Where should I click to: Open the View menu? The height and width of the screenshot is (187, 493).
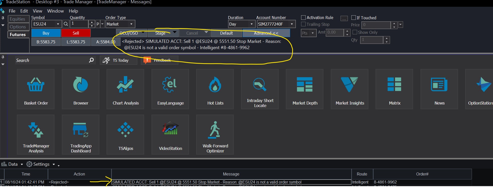point(37,11)
